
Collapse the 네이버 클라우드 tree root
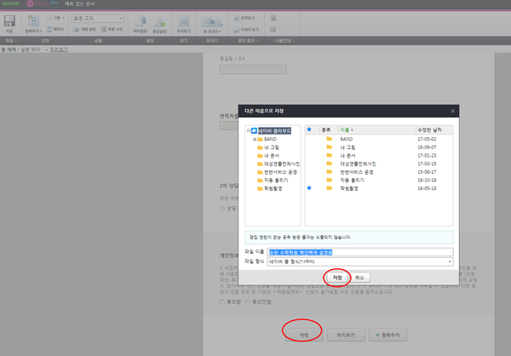point(249,130)
